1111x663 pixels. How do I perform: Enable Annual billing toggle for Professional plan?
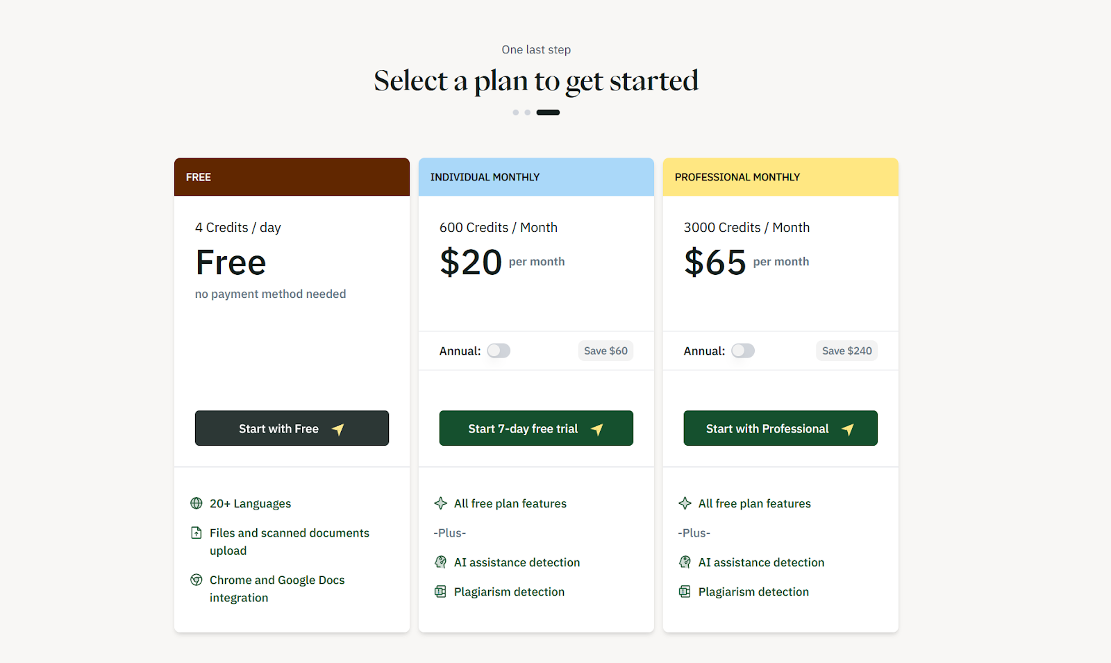click(743, 351)
